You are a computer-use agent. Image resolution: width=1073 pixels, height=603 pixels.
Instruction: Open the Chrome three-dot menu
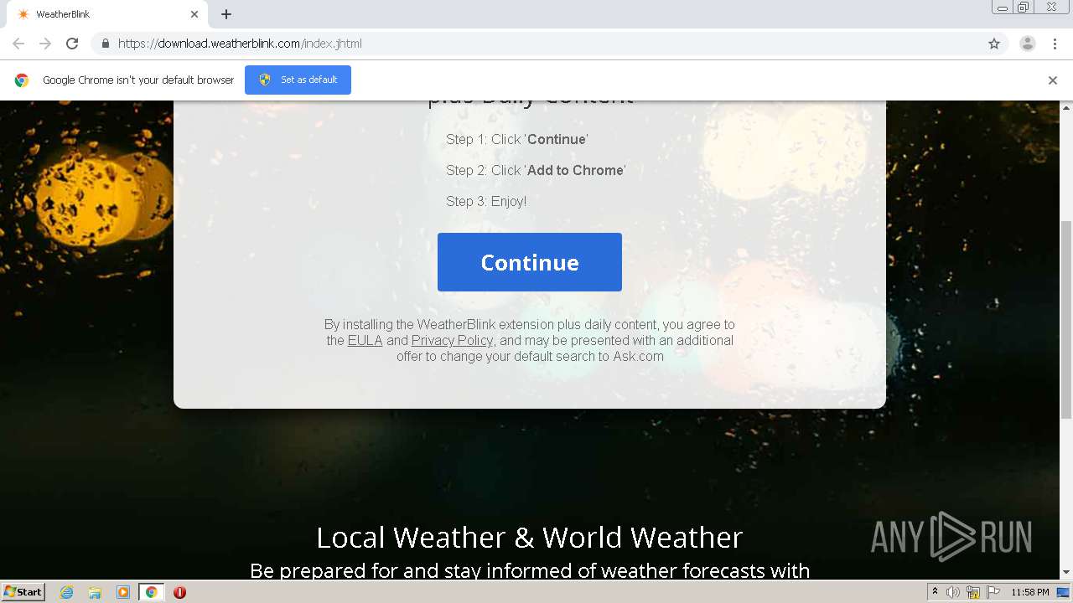(x=1055, y=44)
